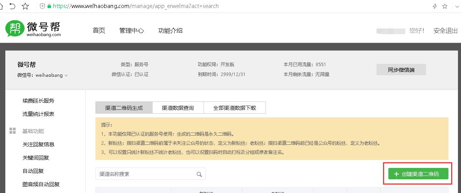Click the 到期时间: 2999/12/31 text
Image resolution: width=461 pixels, height=193 pixels.
(x=221, y=74)
